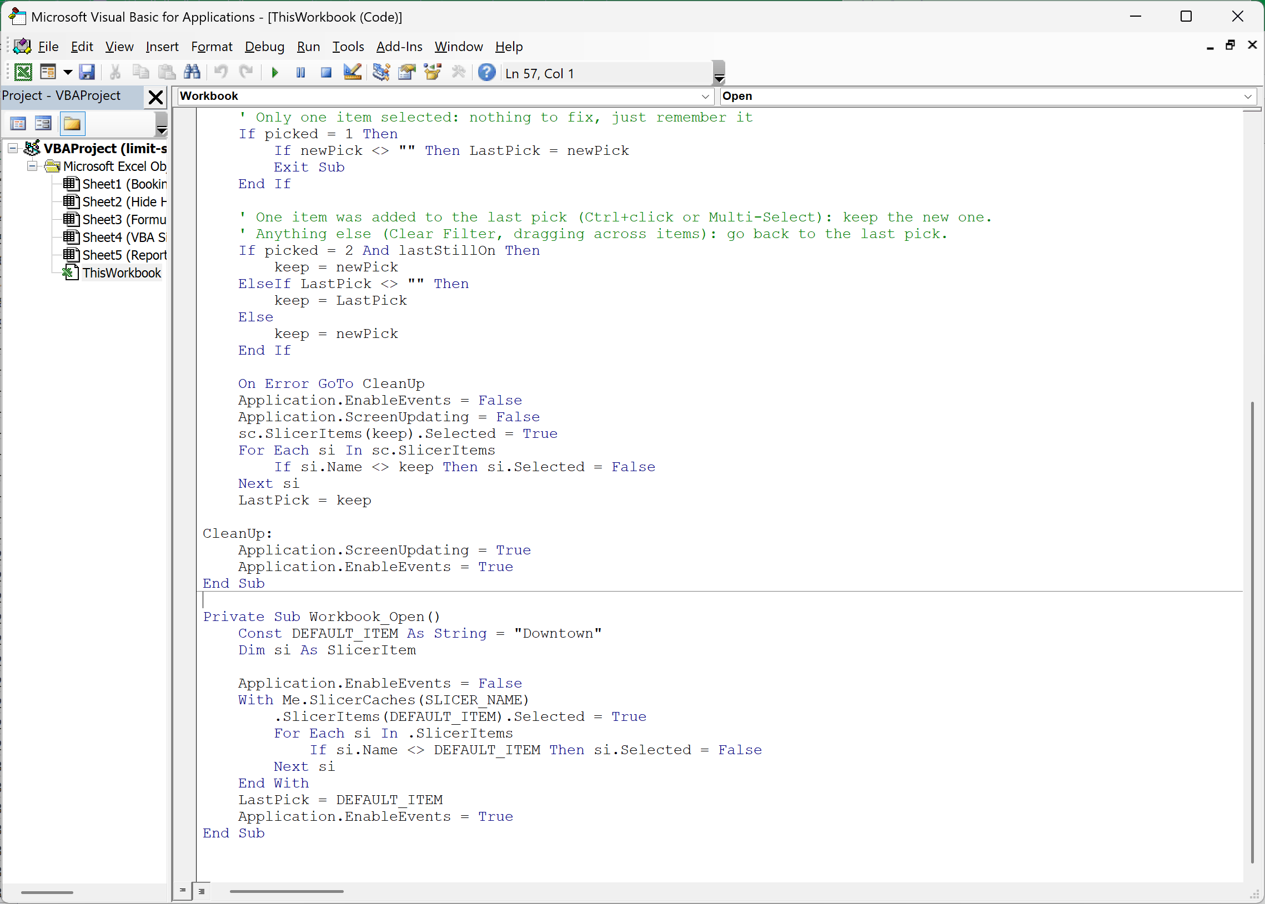
Task: Open the Format menu
Action: (x=212, y=47)
